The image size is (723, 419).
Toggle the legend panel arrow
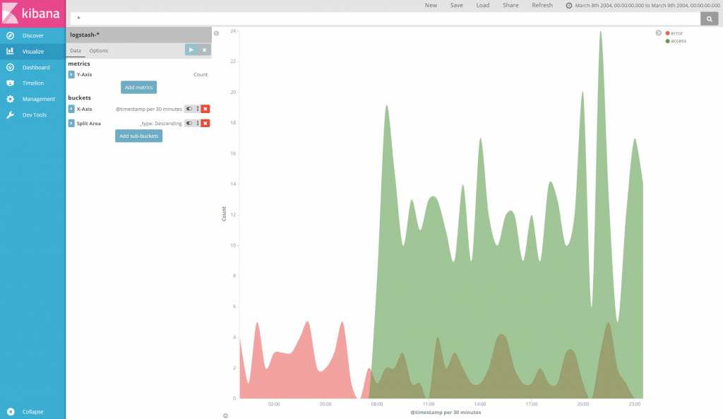pos(659,33)
